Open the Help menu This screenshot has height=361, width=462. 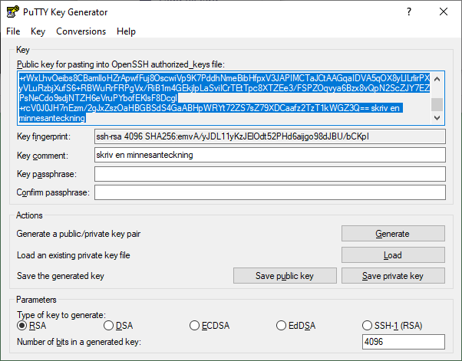(x=126, y=31)
